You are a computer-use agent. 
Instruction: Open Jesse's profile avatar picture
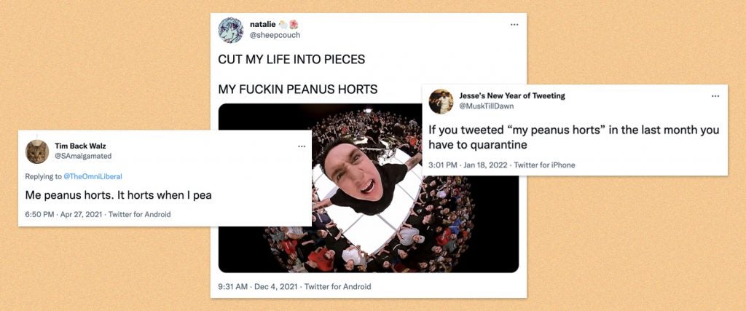441,101
